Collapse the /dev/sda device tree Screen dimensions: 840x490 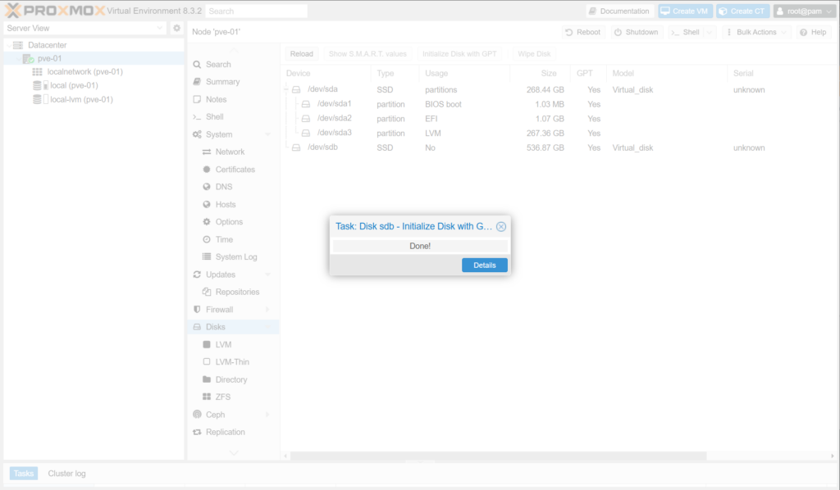[x=286, y=89]
